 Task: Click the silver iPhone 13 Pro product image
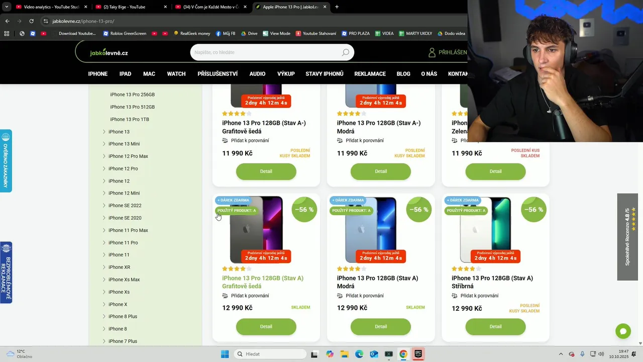click(x=485, y=229)
